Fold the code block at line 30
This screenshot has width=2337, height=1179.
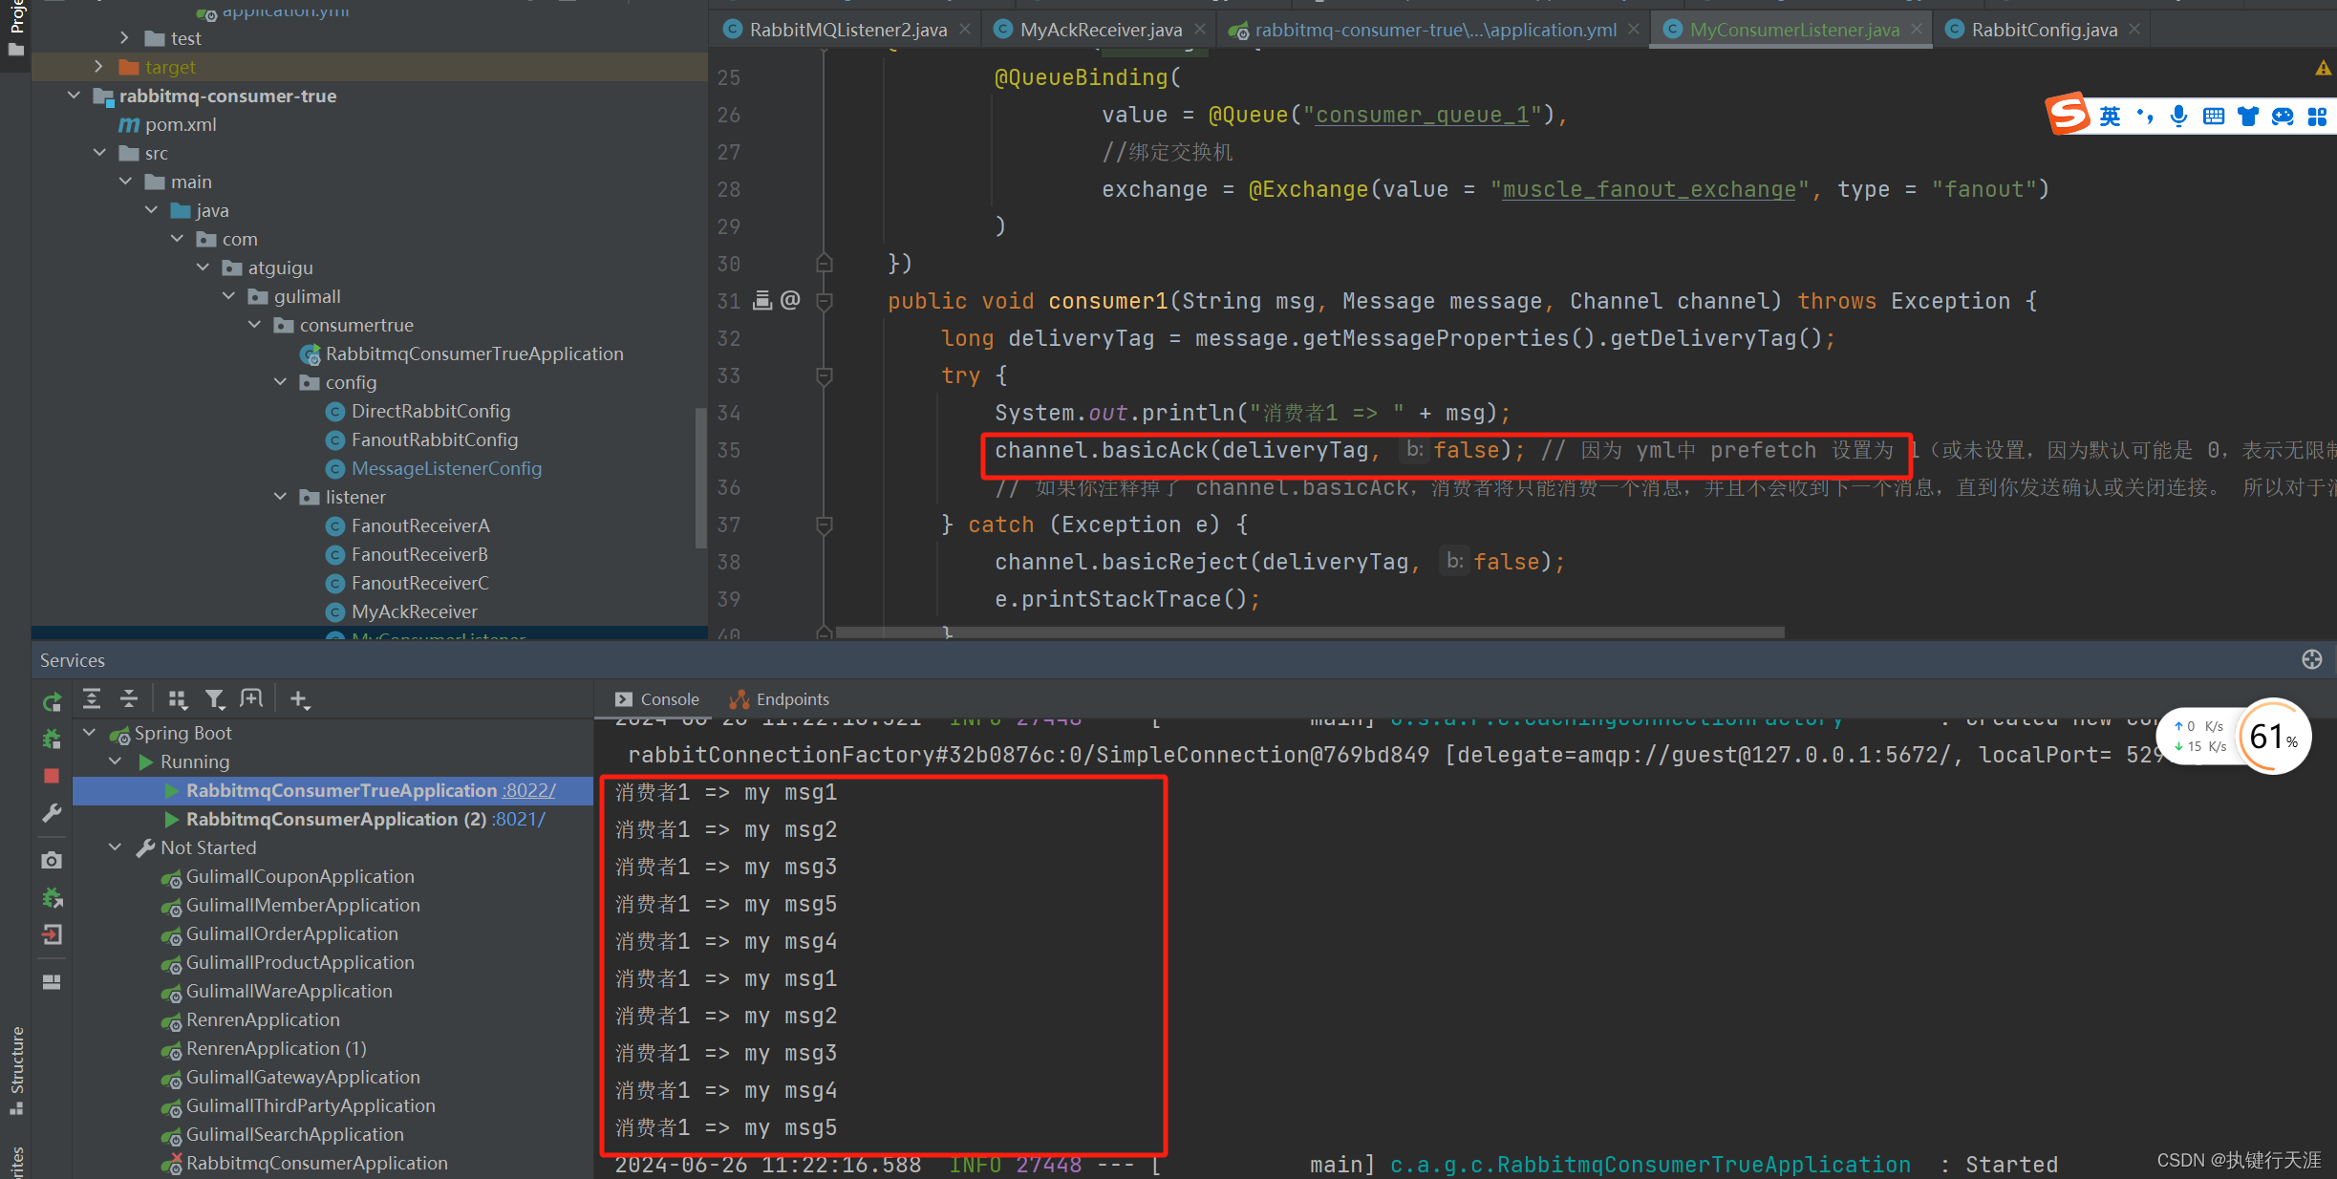coord(825,264)
